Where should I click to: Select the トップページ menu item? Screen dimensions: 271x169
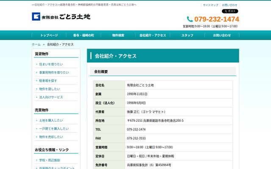pos(49,35)
